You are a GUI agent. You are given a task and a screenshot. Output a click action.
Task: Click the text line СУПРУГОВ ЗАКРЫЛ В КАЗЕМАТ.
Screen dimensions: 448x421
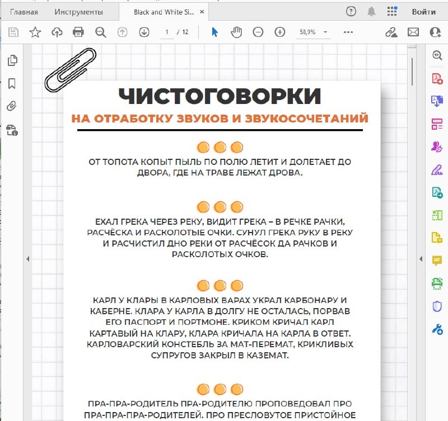click(x=220, y=356)
